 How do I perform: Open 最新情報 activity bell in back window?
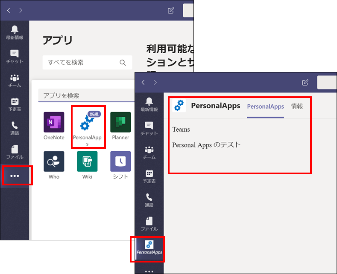[15, 32]
